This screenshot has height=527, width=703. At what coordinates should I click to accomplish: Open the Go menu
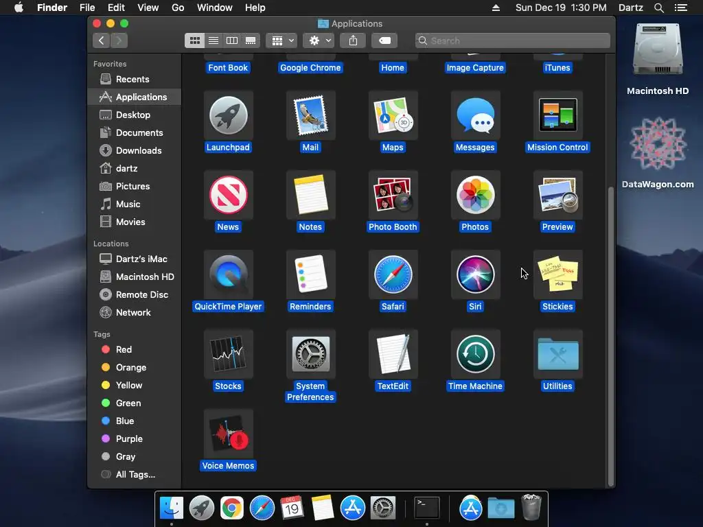click(x=178, y=8)
